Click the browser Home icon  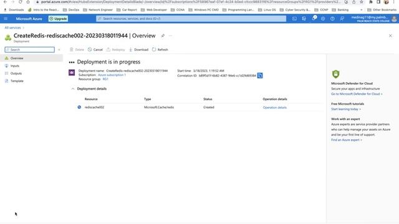coord(28,2)
